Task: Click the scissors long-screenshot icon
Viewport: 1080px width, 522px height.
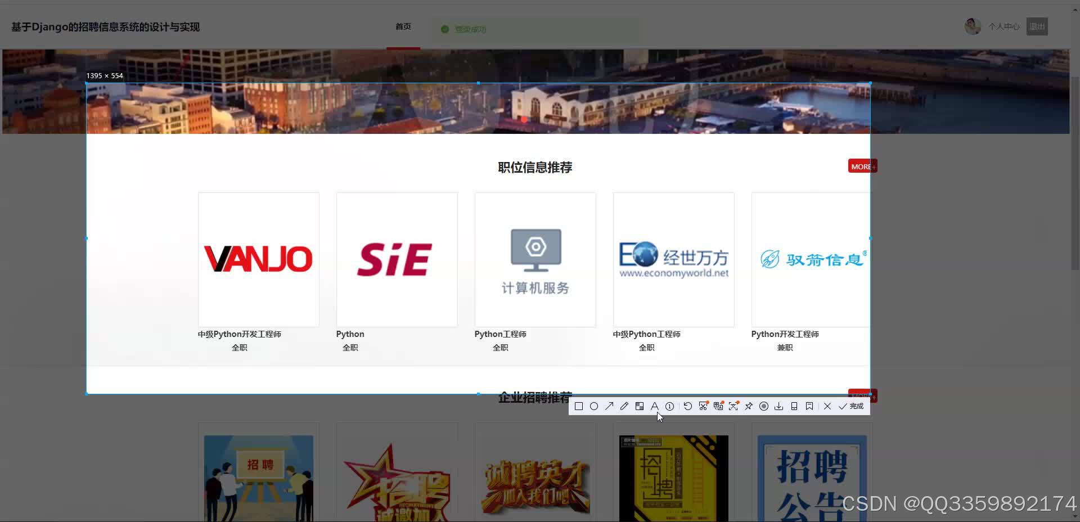Action: click(703, 406)
